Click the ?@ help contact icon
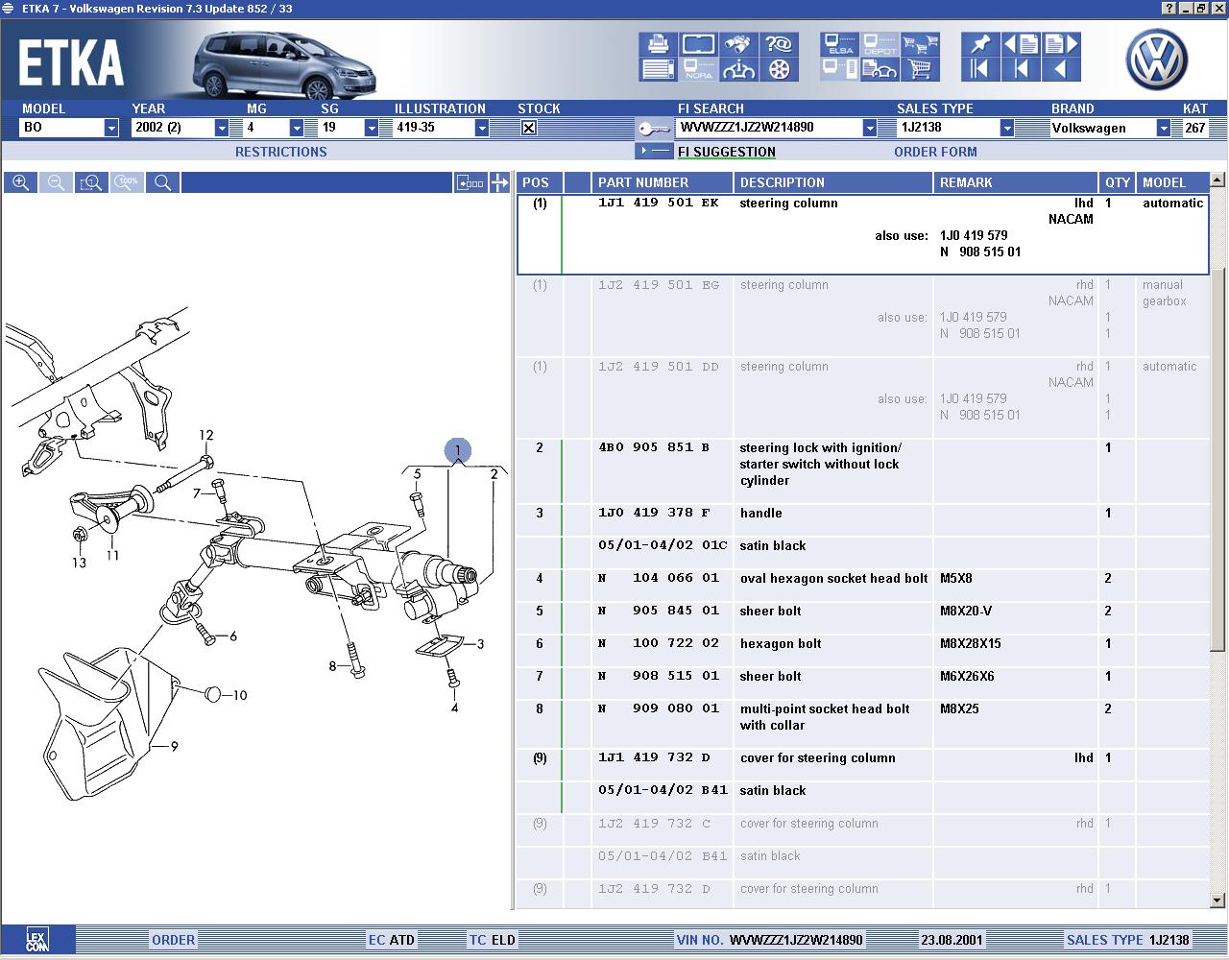1229x960 pixels. point(779,44)
